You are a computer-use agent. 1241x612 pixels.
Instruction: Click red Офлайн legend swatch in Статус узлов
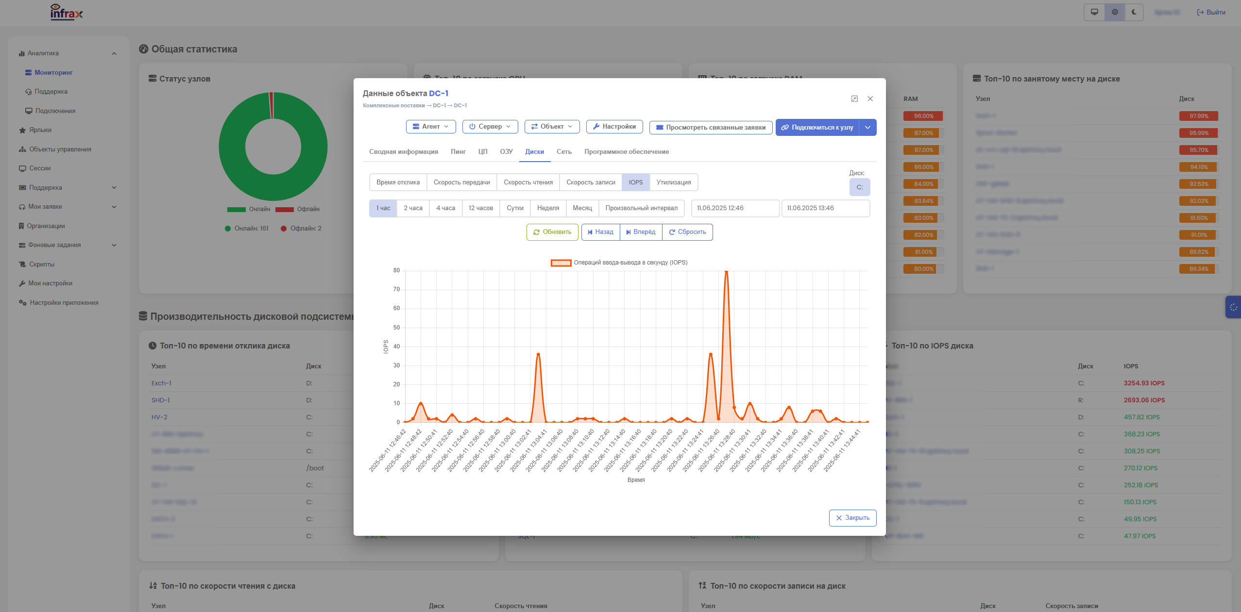pos(285,210)
